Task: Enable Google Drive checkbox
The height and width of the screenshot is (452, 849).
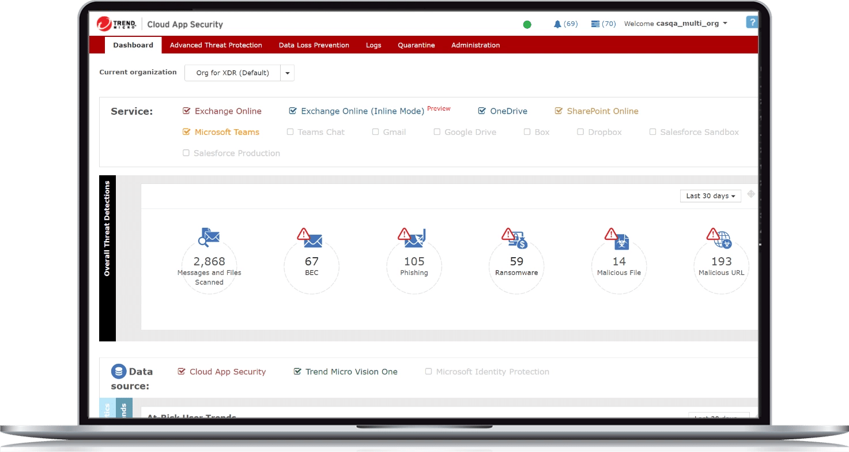Action: pos(437,132)
